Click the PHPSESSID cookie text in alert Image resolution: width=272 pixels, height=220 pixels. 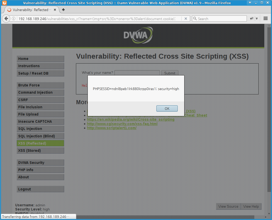pos(136,89)
